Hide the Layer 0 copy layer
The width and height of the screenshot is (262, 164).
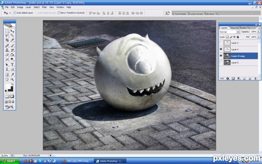pyautogui.click(x=221, y=56)
